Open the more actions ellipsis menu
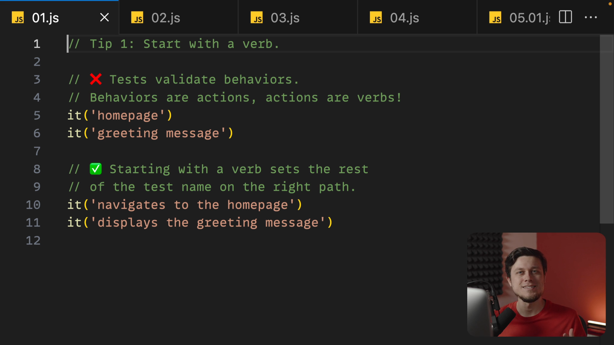The height and width of the screenshot is (345, 614). click(x=591, y=17)
